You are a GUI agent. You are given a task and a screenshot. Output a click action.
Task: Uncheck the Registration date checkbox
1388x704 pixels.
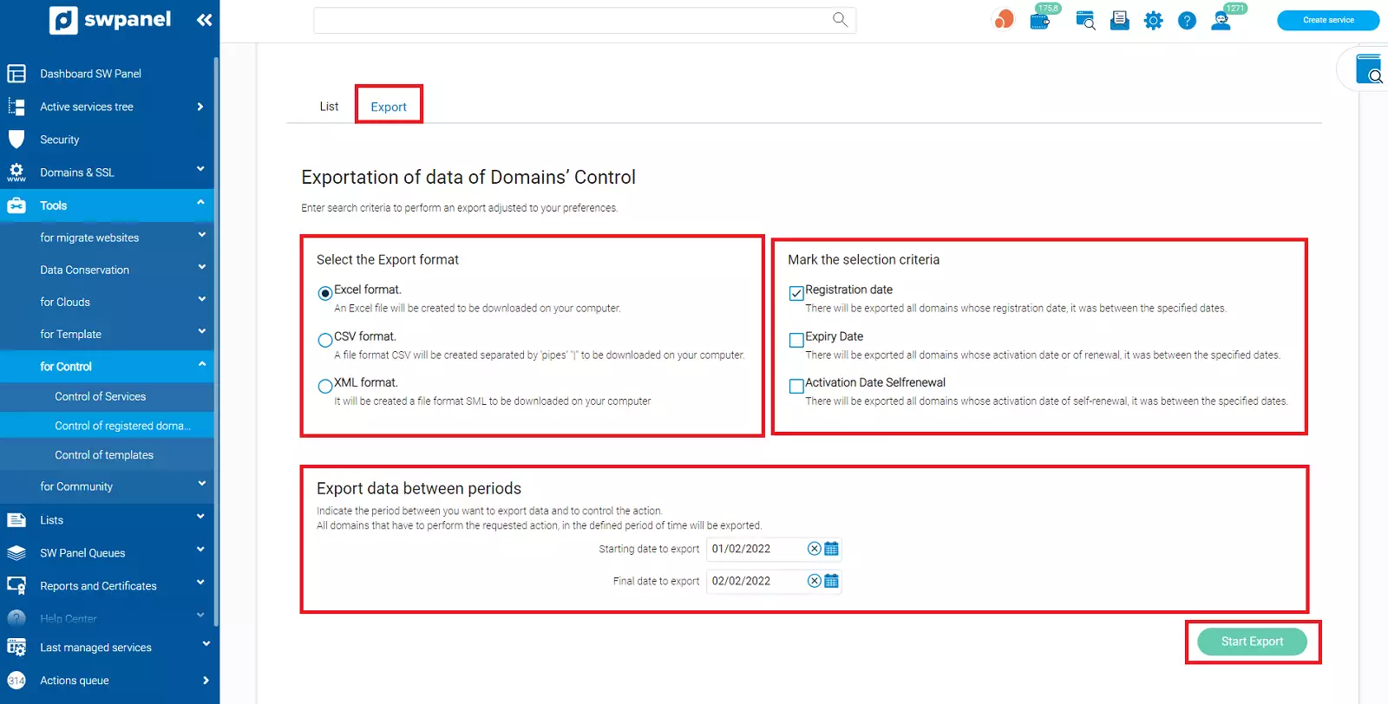coord(796,293)
